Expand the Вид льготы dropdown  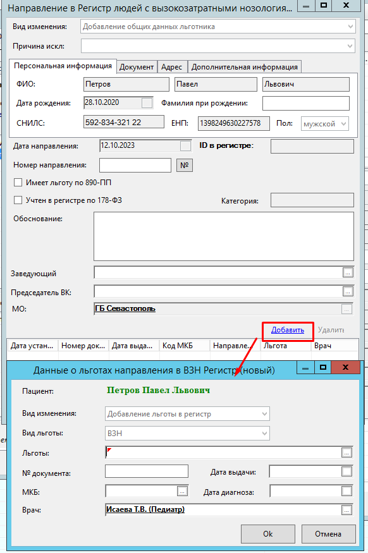point(187,434)
